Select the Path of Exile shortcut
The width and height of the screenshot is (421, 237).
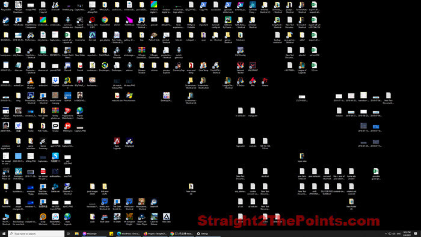(x=154, y=37)
